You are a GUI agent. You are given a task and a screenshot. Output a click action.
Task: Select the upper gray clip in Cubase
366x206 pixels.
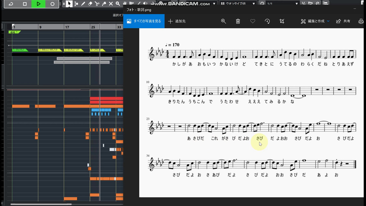[x=85, y=59]
